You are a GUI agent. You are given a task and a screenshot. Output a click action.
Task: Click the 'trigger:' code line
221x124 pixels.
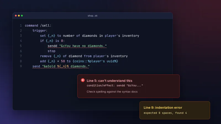pyautogui.click(x=40, y=31)
